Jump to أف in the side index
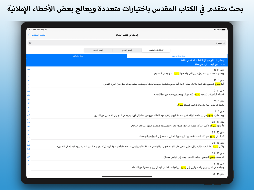254x190 pixels. pyautogui.click(x=28, y=103)
